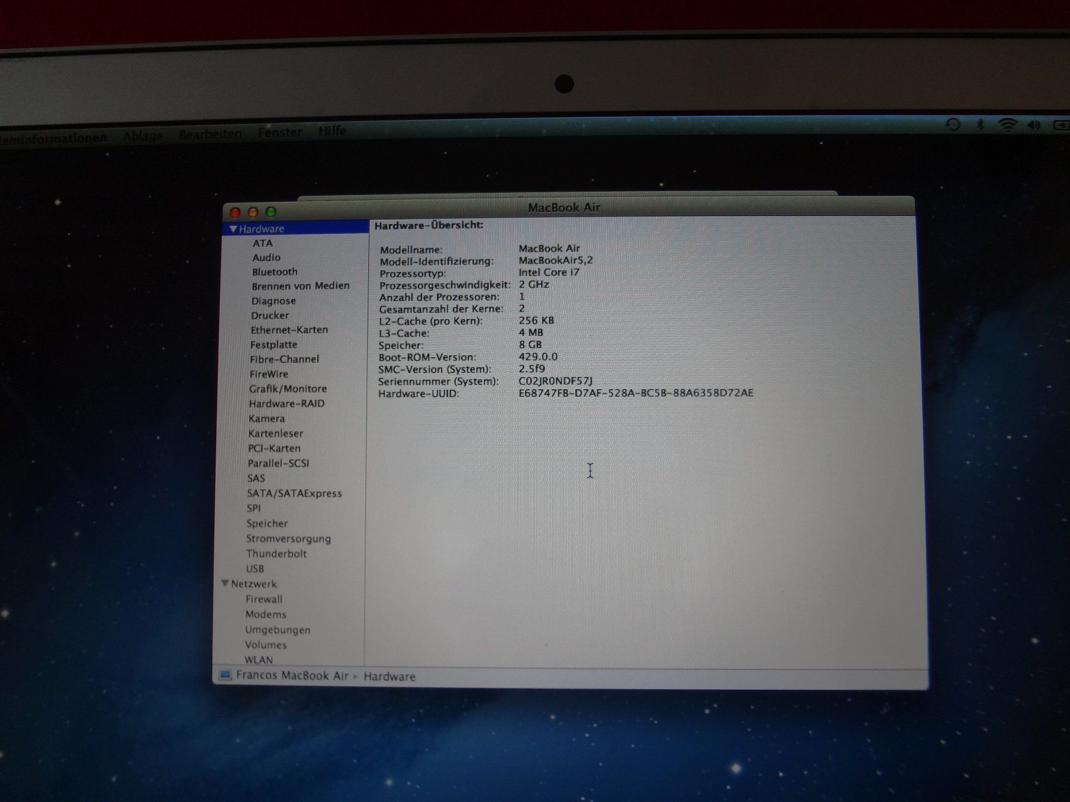
Task: Click the computer icon in path bar
Action: tap(225, 675)
